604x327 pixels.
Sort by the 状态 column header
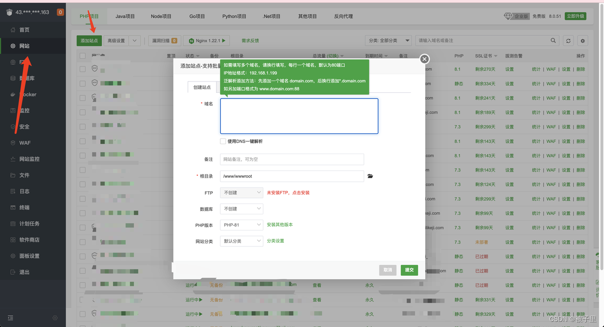[x=192, y=56]
